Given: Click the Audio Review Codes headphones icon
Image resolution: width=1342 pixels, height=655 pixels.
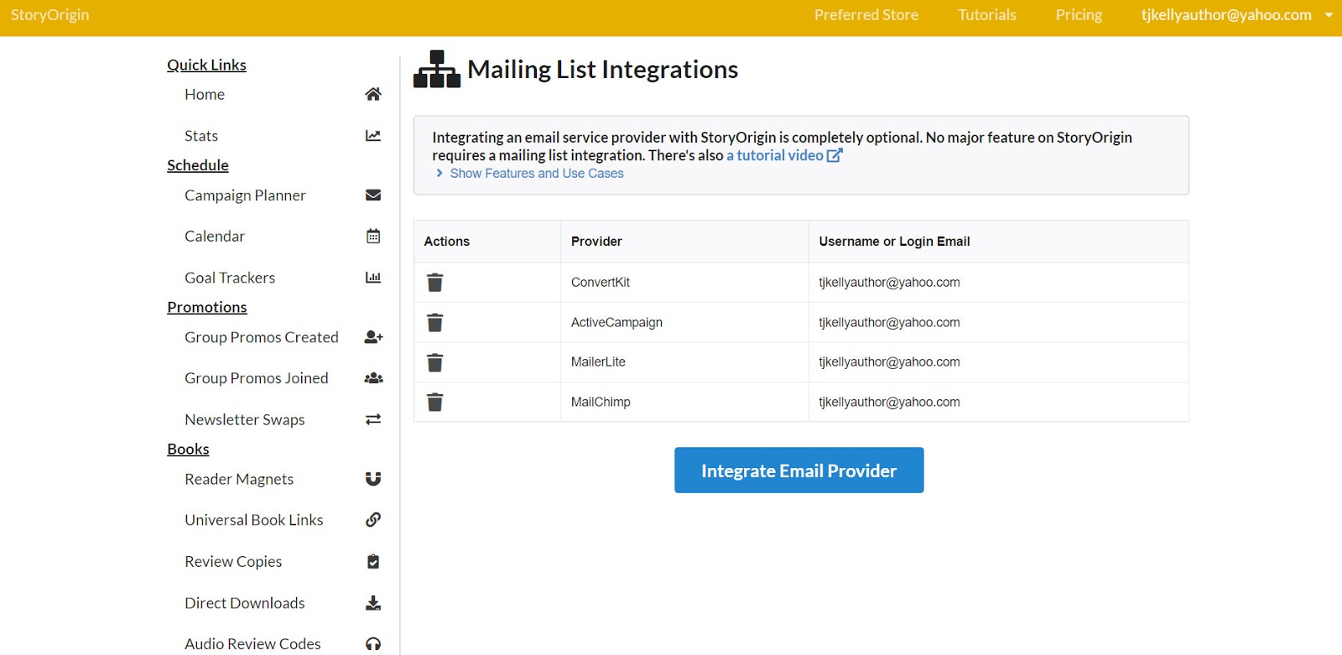Looking at the screenshot, I should [373, 644].
